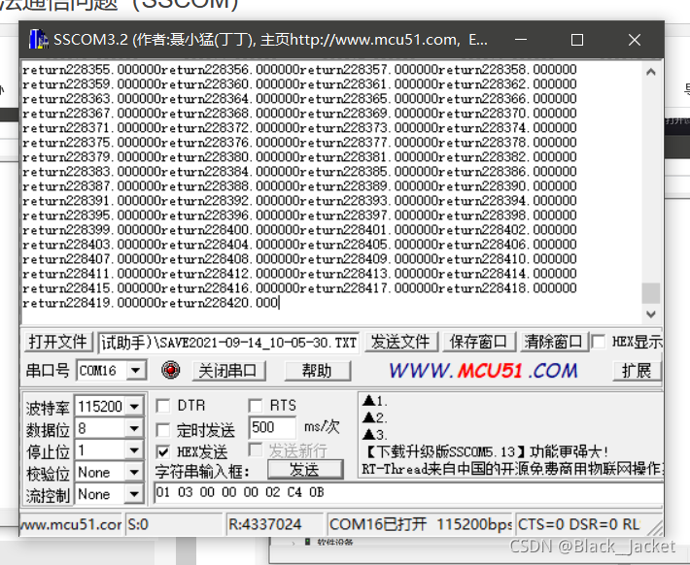Click the scroll down arrow of receive area
The image size is (690, 565).
pos(651,314)
